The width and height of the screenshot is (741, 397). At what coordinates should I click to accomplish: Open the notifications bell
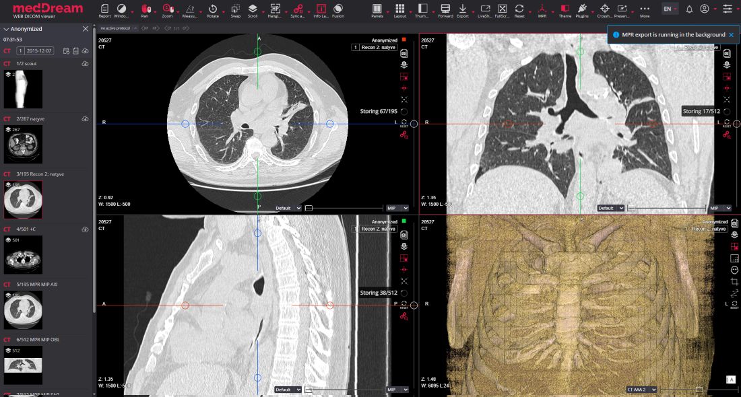[689, 9]
